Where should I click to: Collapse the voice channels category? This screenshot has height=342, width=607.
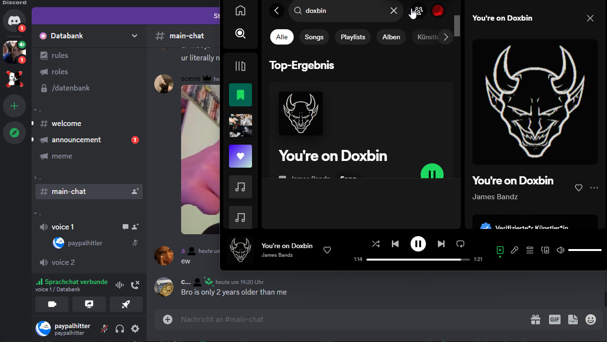[35, 213]
